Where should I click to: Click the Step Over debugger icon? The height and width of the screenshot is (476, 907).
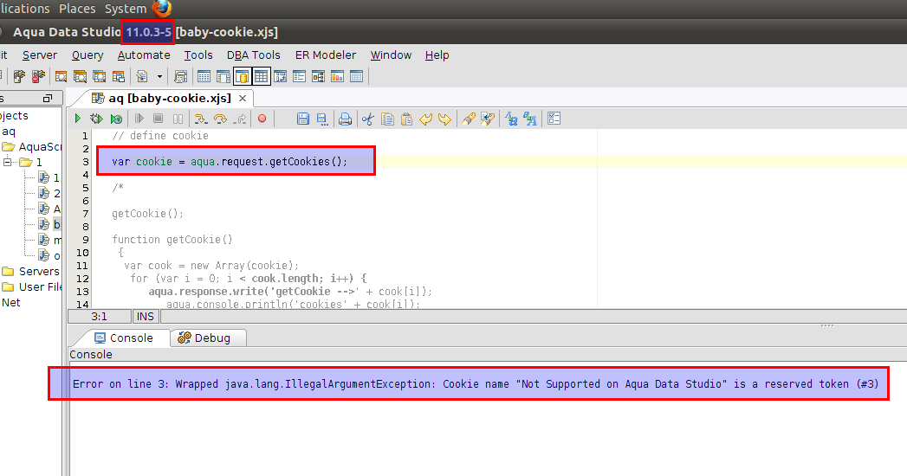(x=220, y=119)
